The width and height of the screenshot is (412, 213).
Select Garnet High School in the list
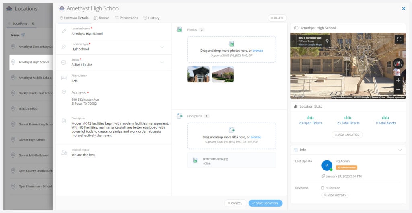click(x=31, y=140)
